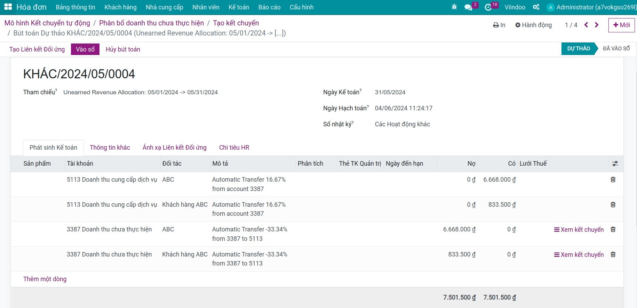Switch to the Chi tiêu HR tab
Screen dimensions: 637x308
pos(234,148)
